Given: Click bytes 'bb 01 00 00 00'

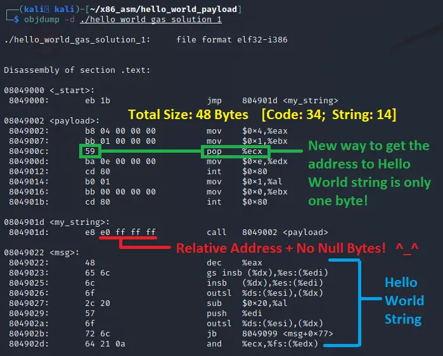Looking at the screenshot, I should click(x=120, y=141).
